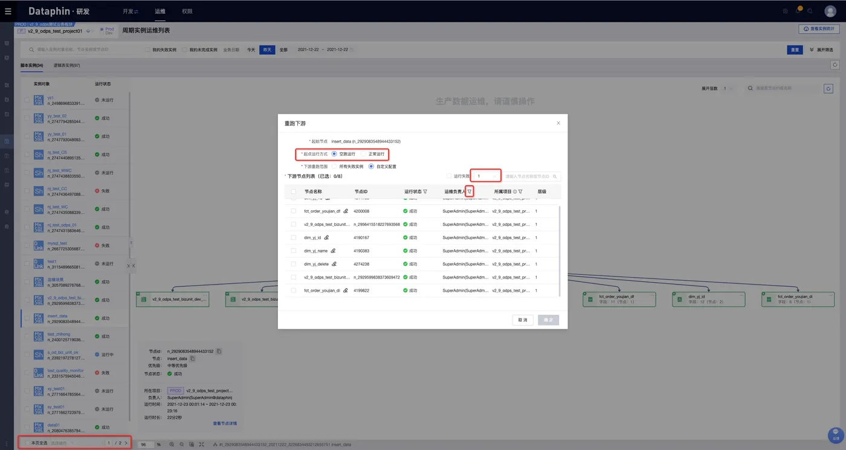Click the fullscreen expand icon in bottom toolbar
Image resolution: width=846 pixels, height=450 pixels.
pos(201,445)
